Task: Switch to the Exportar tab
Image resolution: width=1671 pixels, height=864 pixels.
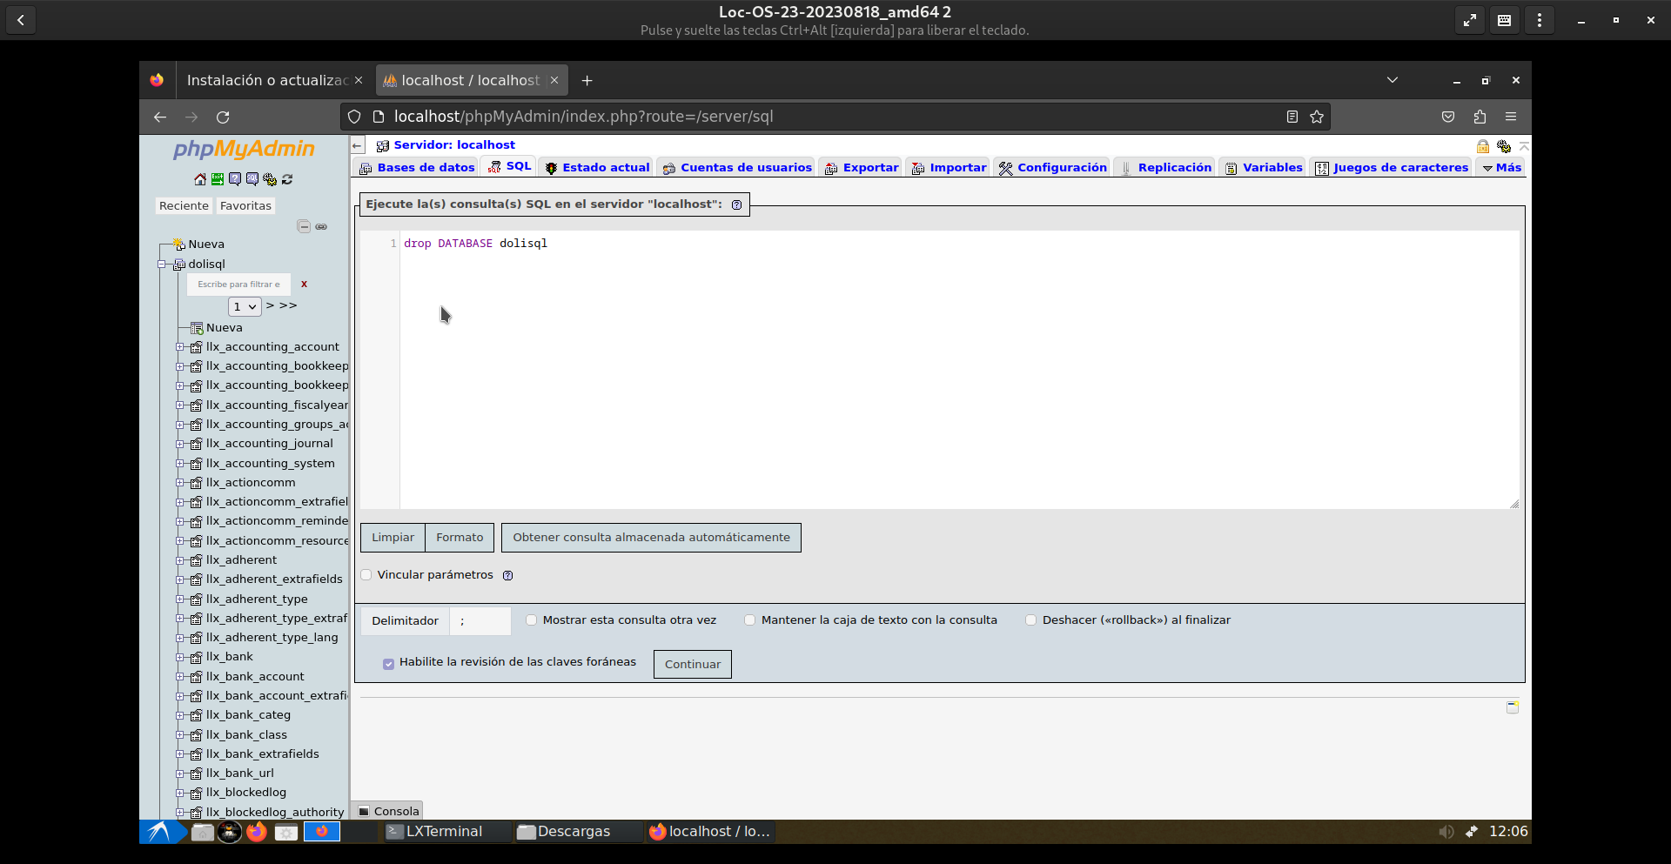Action: [862, 168]
